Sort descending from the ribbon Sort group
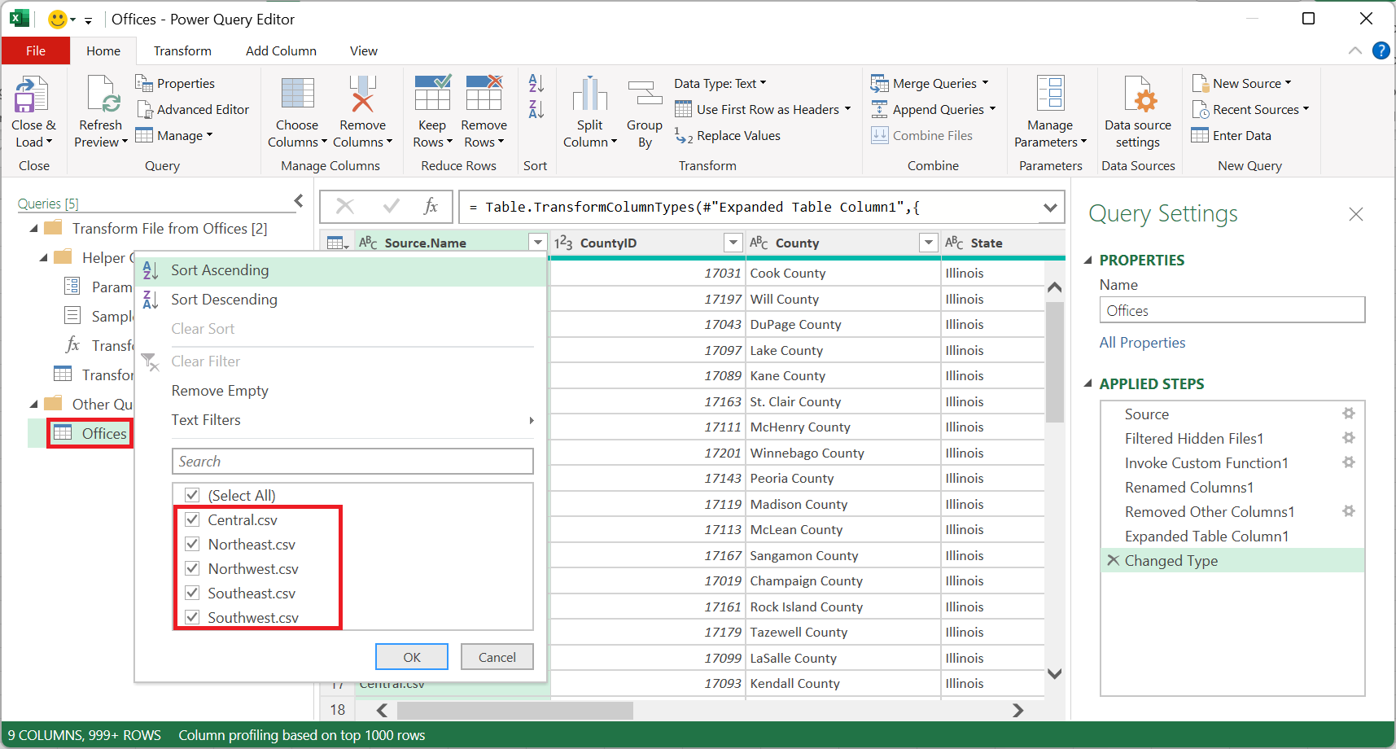1396x749 pixels. tap(536, 109)
